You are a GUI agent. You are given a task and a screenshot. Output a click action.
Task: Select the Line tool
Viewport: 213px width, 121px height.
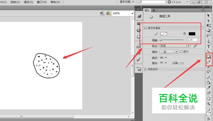click(208, 51)
